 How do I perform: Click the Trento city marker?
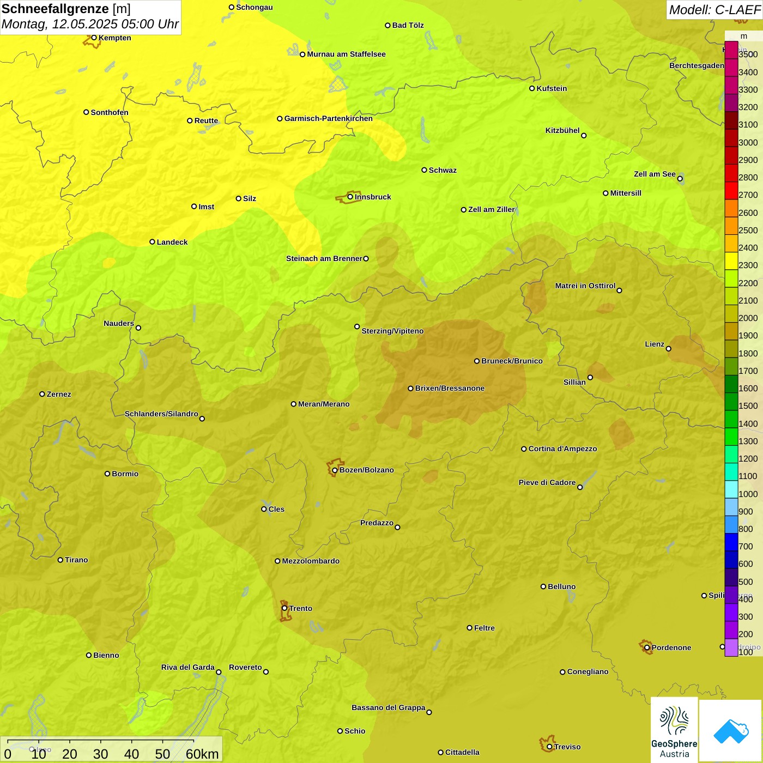(284, 608)
